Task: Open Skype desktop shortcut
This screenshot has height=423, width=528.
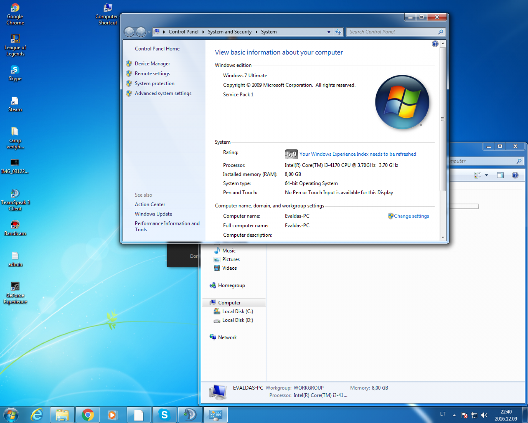Action: [15, 73]
